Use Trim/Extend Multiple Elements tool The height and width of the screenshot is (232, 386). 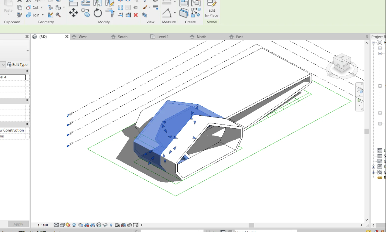coord(128,15)
